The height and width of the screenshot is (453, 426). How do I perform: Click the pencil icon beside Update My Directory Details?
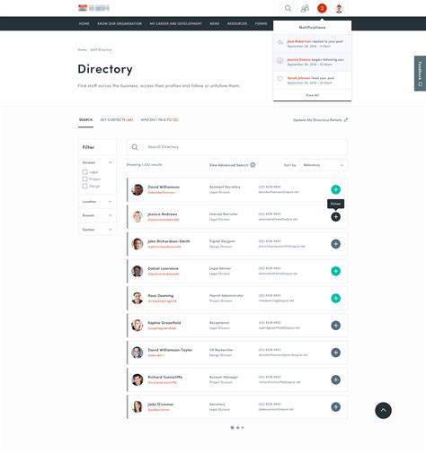point(346,120)
